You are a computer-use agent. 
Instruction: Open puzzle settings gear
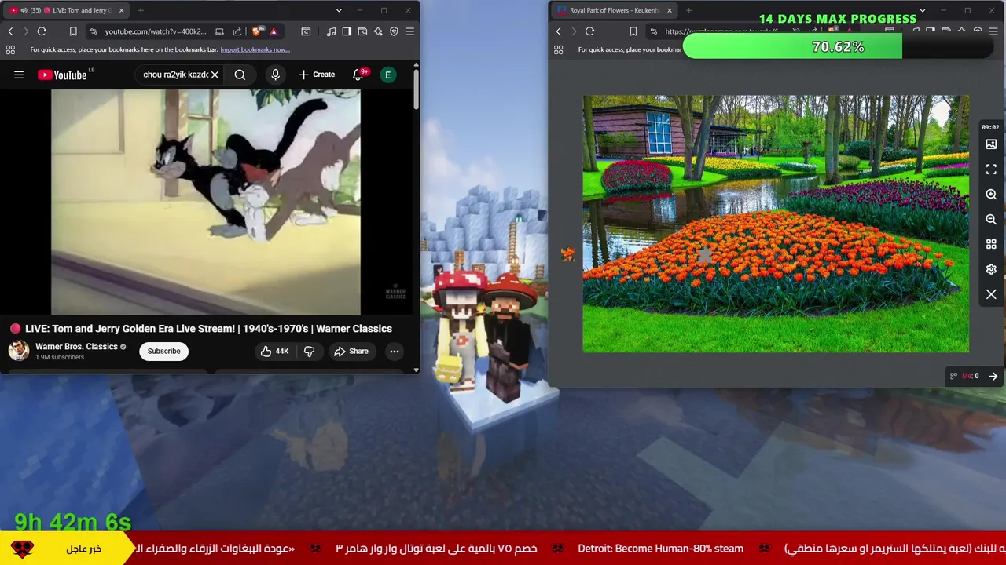point(991,269)
